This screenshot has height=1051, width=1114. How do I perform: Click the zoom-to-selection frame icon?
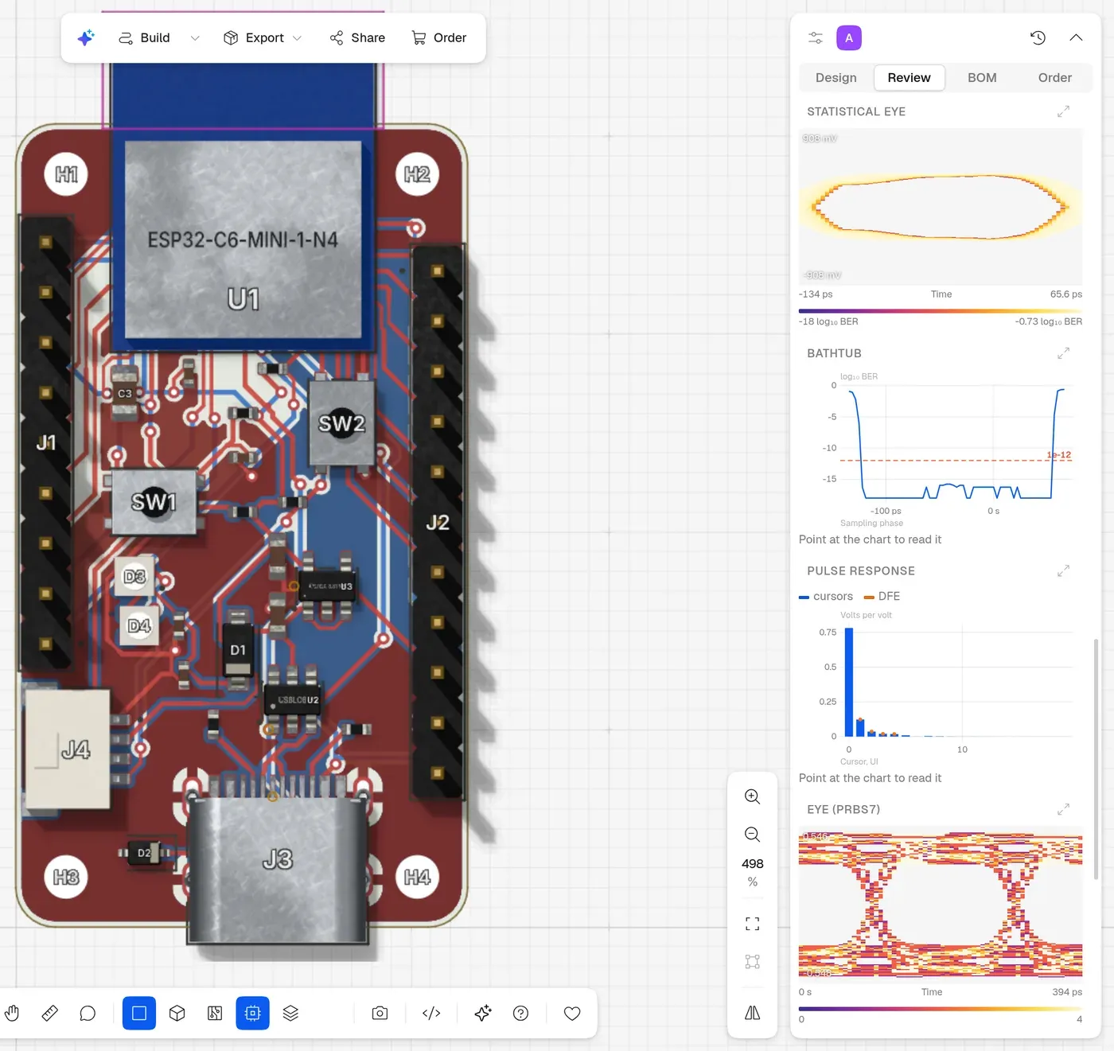point(752,961)
